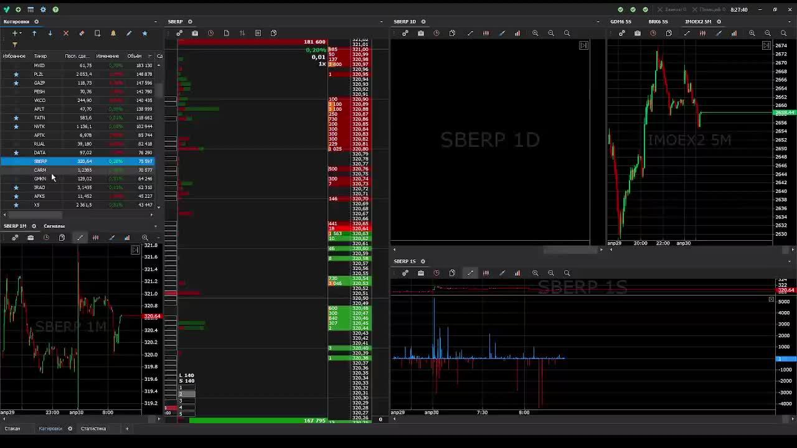Select the GMKN ticker row
The image size is (797, 448).
click(x=77, y=179)
